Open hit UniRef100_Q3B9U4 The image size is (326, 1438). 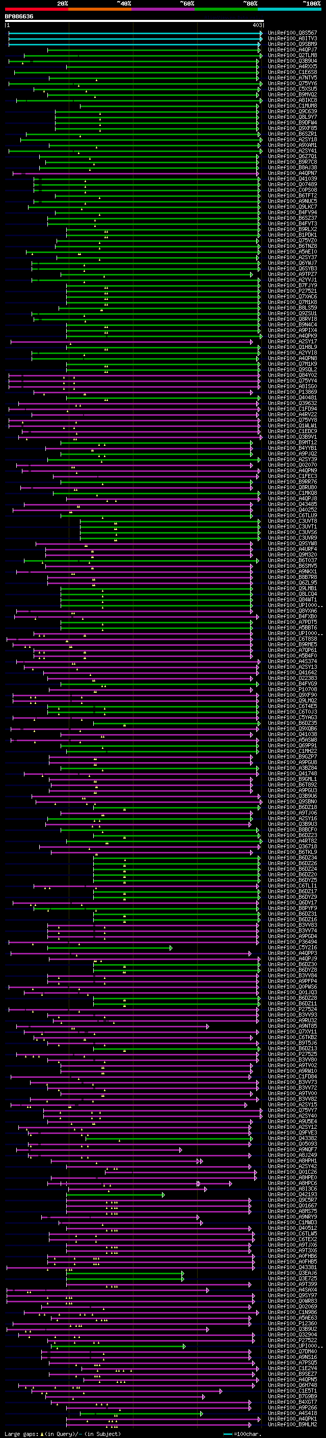click(292, 61)
